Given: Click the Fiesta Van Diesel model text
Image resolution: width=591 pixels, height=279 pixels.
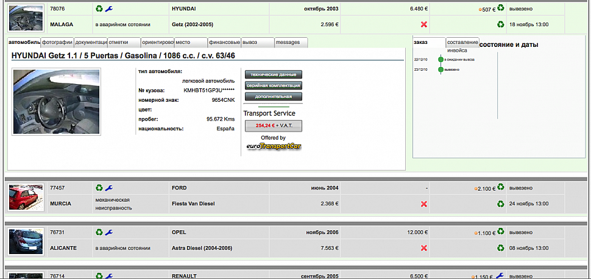Looking at the screenshot, I should pos(193,204).
